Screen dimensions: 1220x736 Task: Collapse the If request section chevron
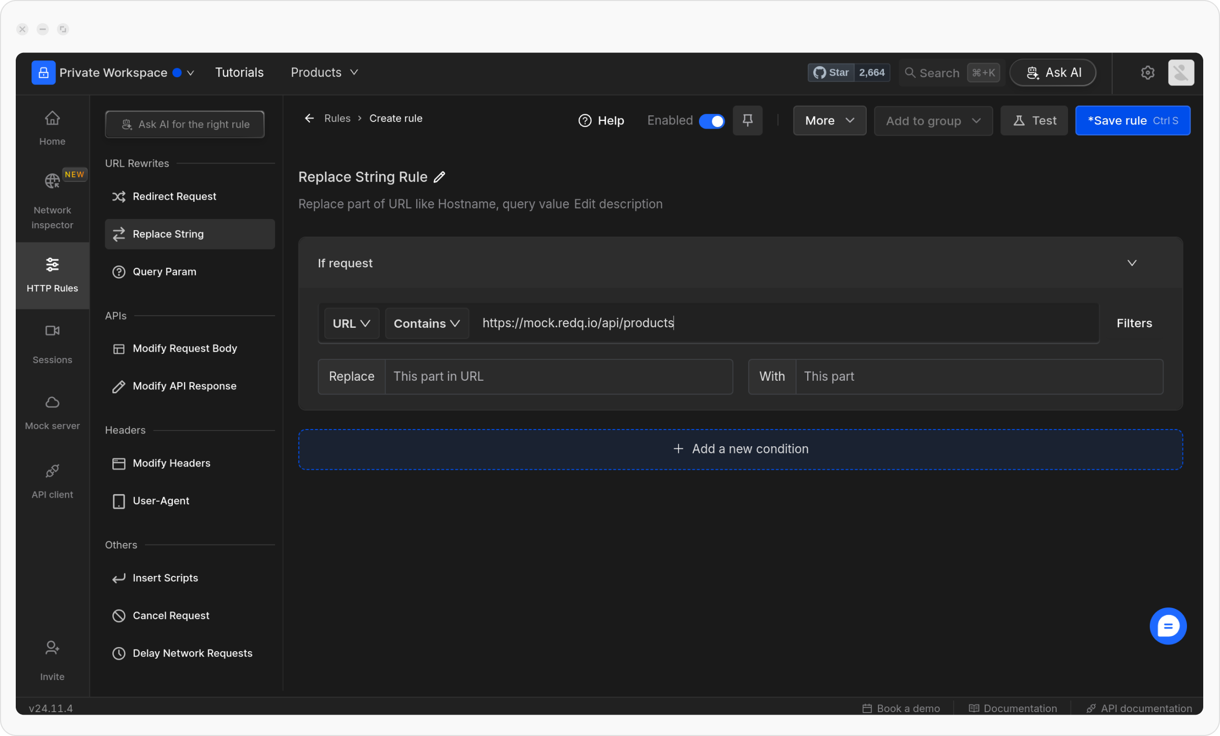pyautogui.click(x=1132, y=263)
